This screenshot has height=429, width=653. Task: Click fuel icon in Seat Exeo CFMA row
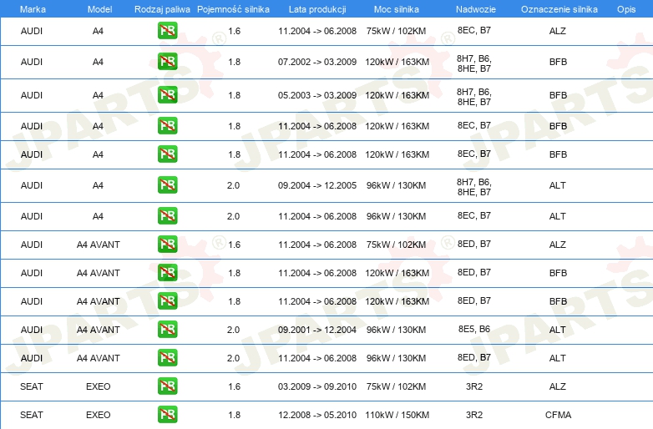click(x=167, y=415)
